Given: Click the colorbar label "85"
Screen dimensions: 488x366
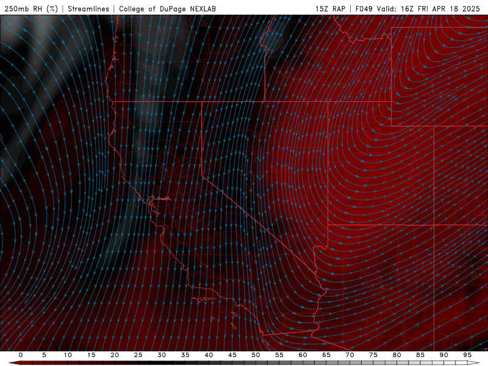Looking at the screenshot, I should point(420,355).
